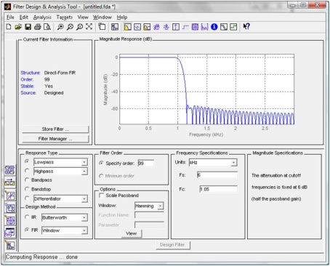Open the Targets menu
Screen dimensions: 330x266
pos(65,17)
